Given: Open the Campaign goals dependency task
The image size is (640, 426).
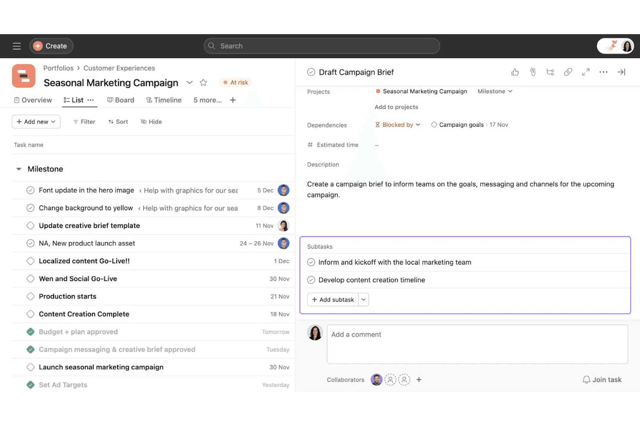Looking at the screenshot, I should [x=461, y=125].
